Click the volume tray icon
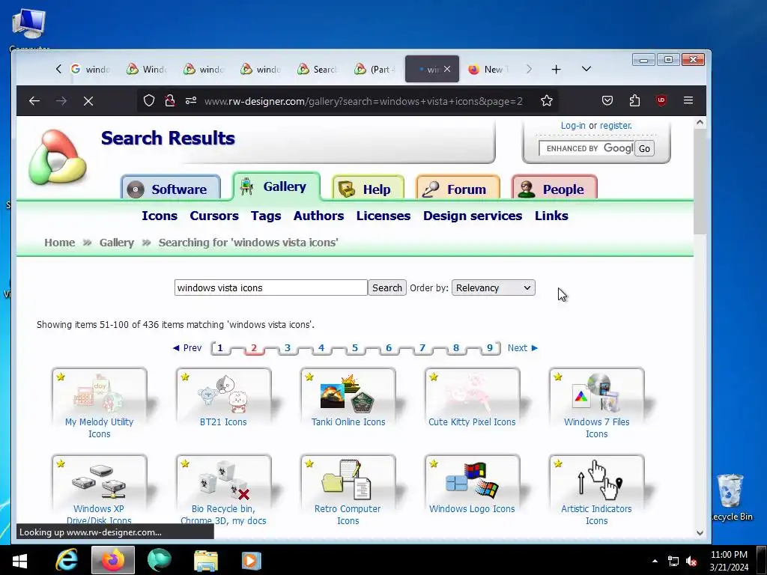 pos(691,561)
